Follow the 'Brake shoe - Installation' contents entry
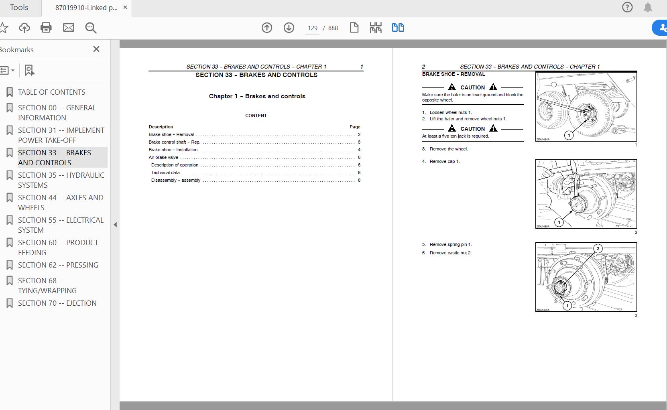 click(254, 150)
